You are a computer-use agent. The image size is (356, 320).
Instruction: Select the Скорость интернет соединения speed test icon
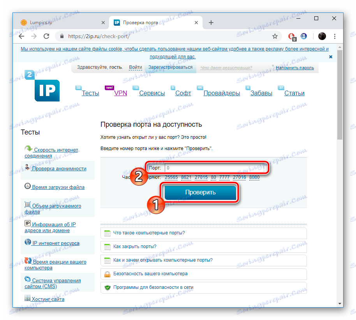point(28,149)
